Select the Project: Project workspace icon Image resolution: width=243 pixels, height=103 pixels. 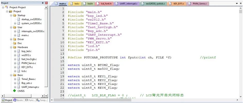coord(7,7)
